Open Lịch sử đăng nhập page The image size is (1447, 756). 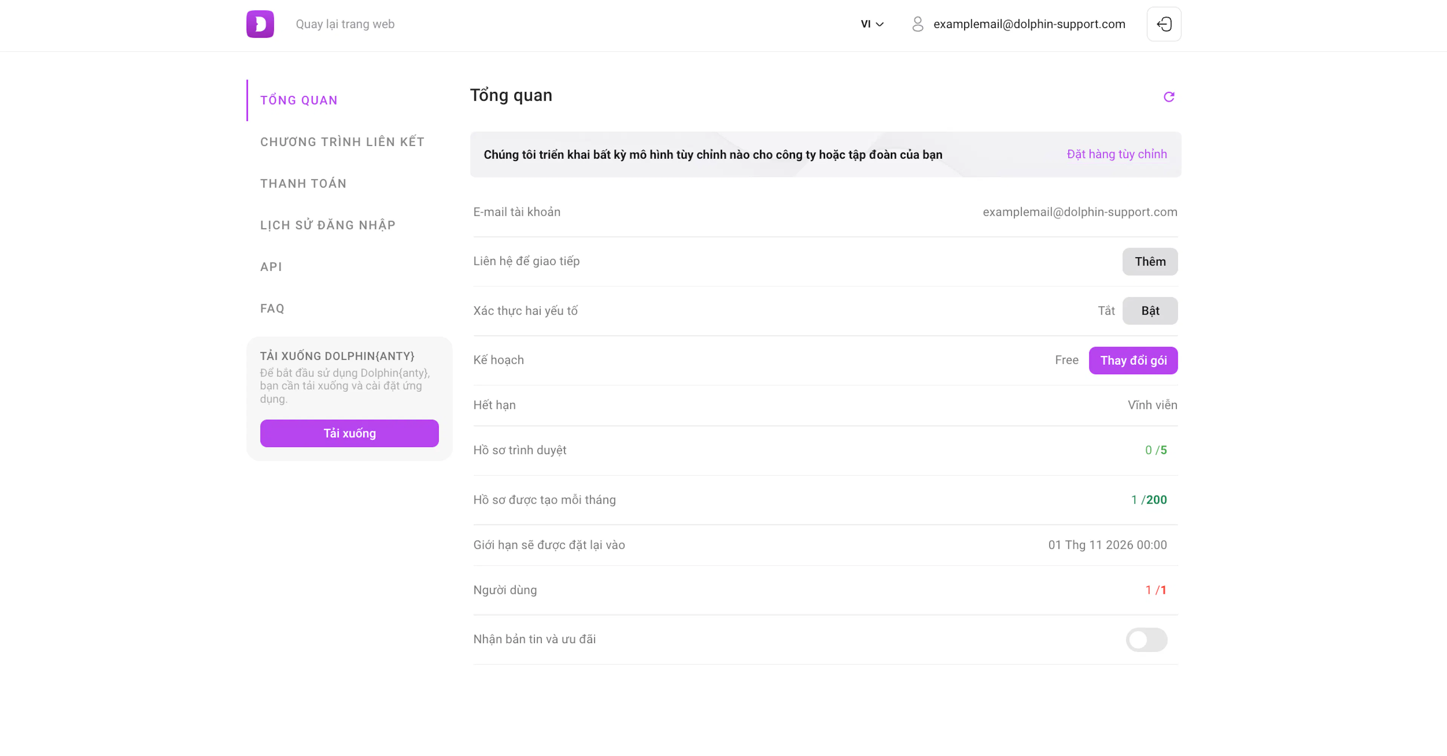[x=328, y=225]
